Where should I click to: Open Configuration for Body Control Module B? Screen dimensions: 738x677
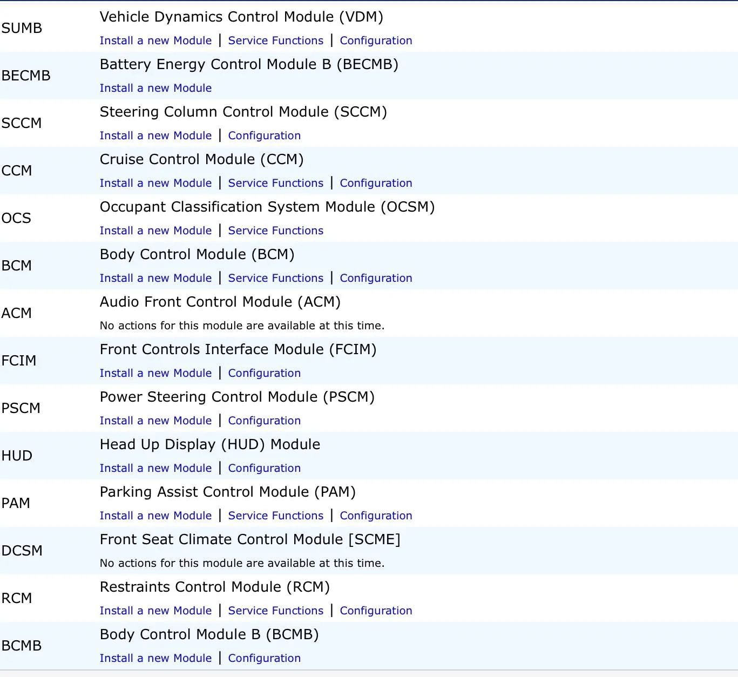click(x=264, y=658)
